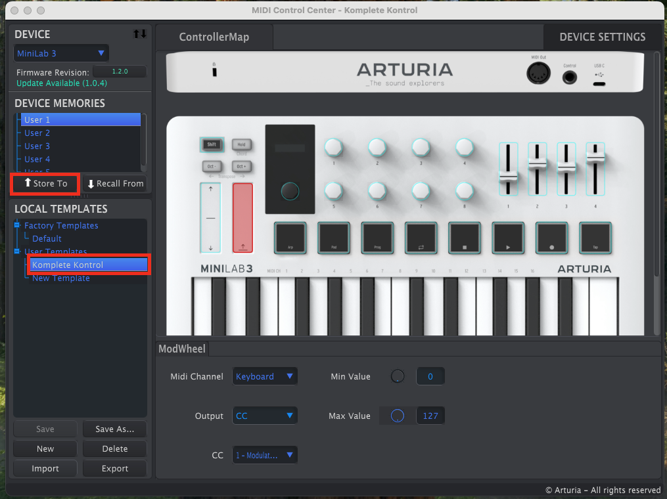Open the CC number Modulation dropdown
667x499 pixels.
265,455
